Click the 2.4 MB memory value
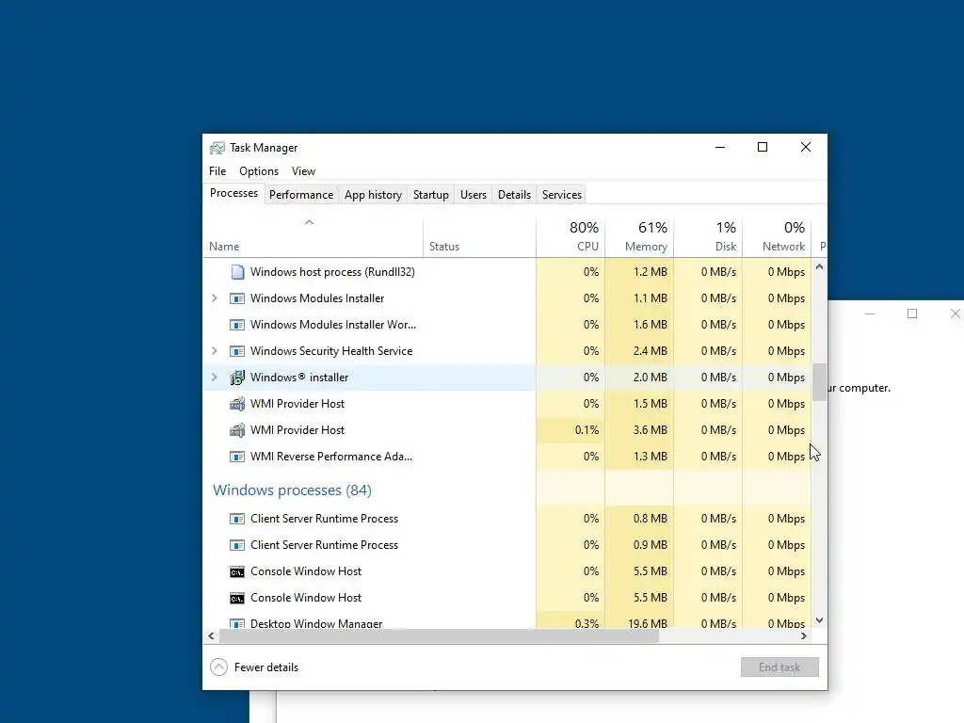The height and width of the screenshot is (723, 964). tap(650, 351)
